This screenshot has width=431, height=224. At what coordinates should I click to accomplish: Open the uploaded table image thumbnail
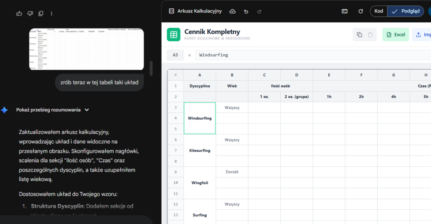click(86, 49)
